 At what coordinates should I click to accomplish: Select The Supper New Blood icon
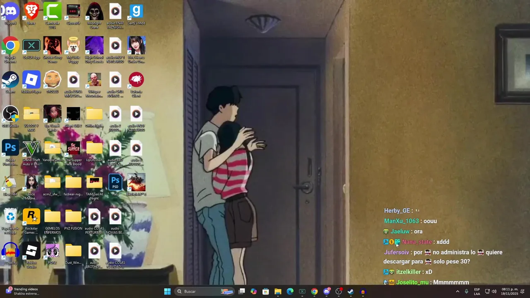coord(73,153)
